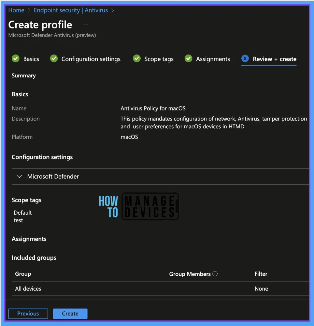Click the 'macOS' platform value

point(129,137)
